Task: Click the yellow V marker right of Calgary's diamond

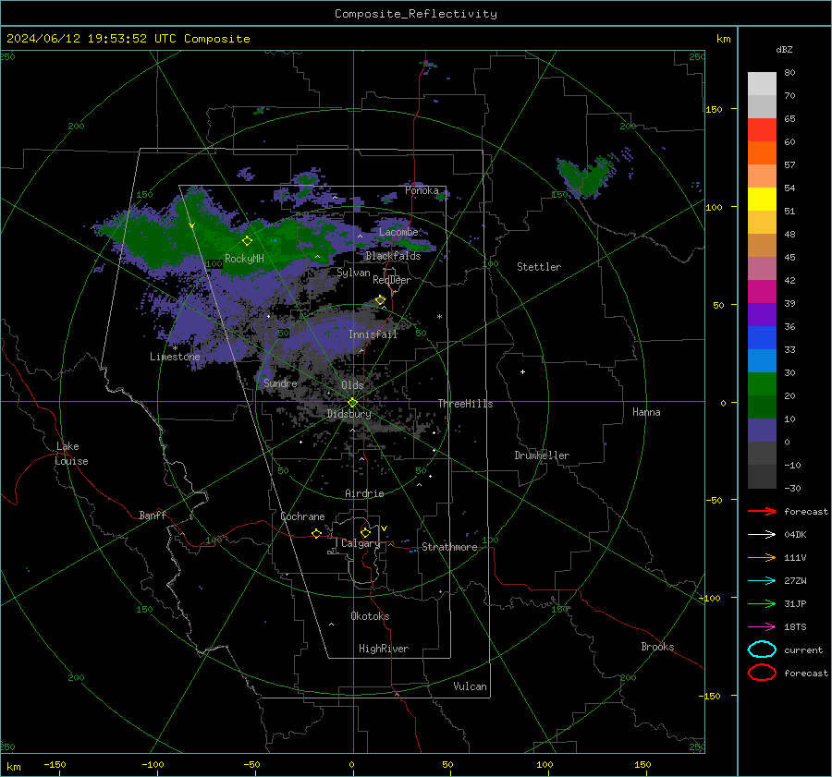Action: point(385,528)
